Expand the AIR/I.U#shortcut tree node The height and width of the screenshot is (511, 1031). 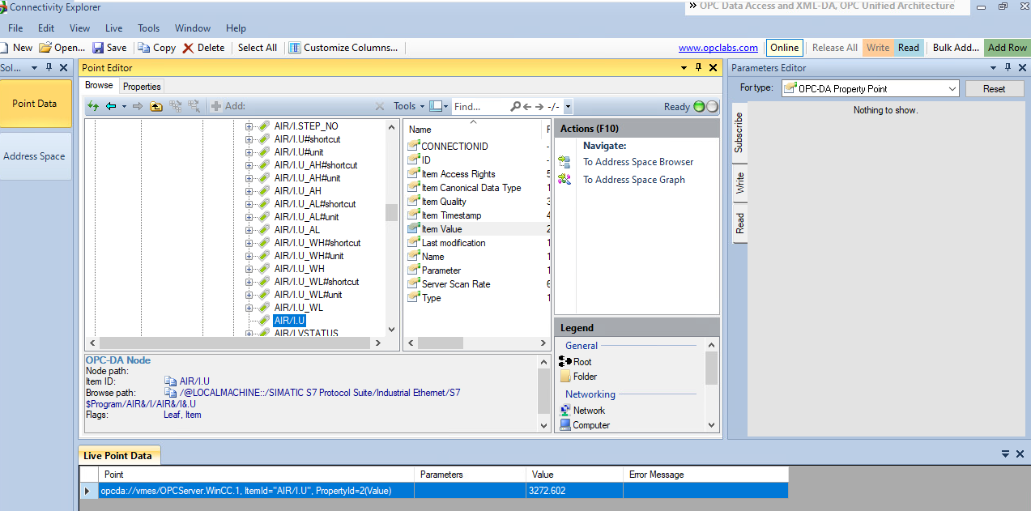pos(249,139)
